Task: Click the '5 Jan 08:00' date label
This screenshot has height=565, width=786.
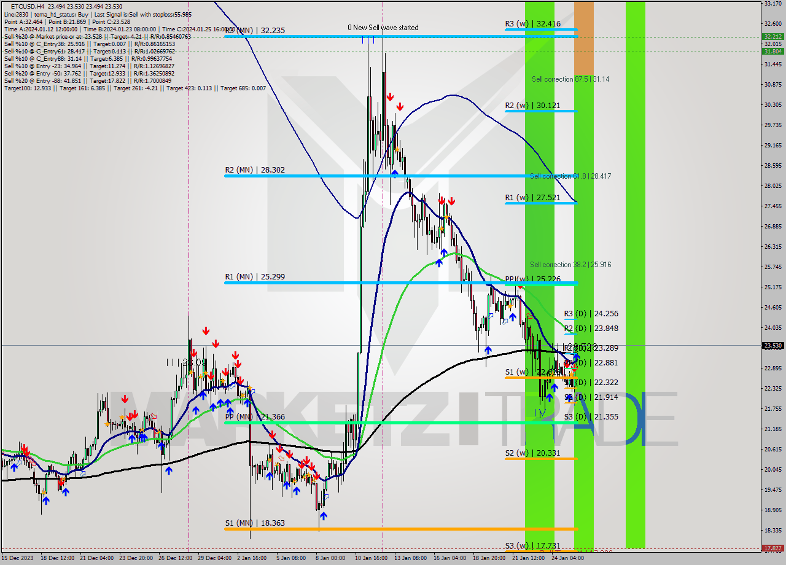Action: tap(292, 558)
